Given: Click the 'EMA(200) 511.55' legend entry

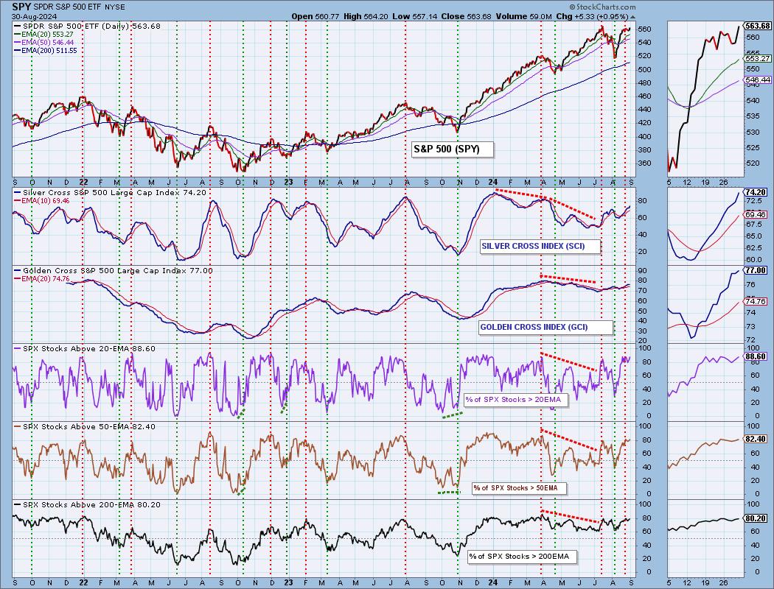Looking at the screenshot, I should [46, 50].
